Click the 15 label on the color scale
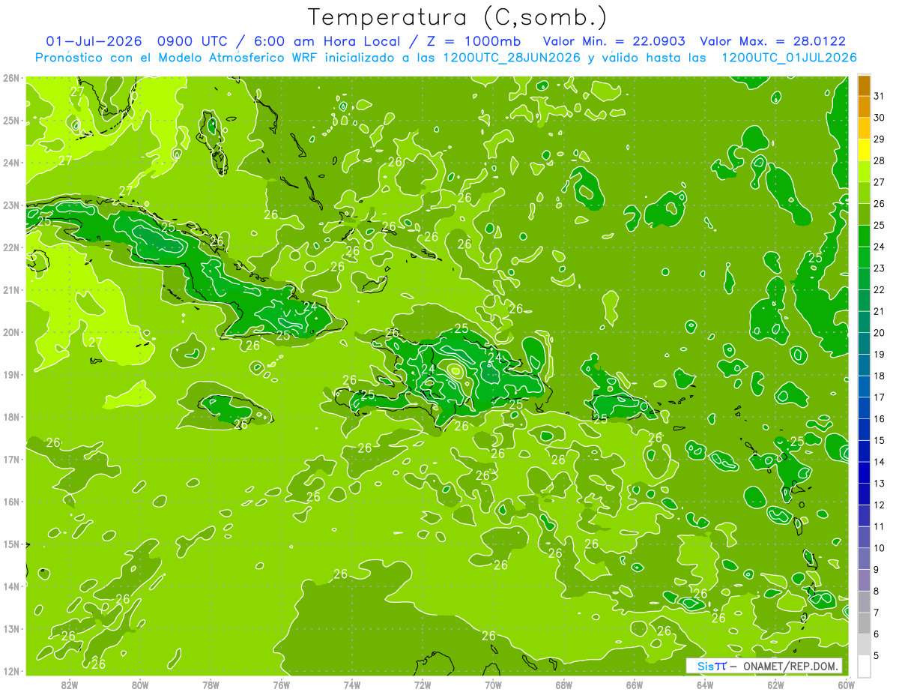The image size is (899, 695). [x=879, y=440]
